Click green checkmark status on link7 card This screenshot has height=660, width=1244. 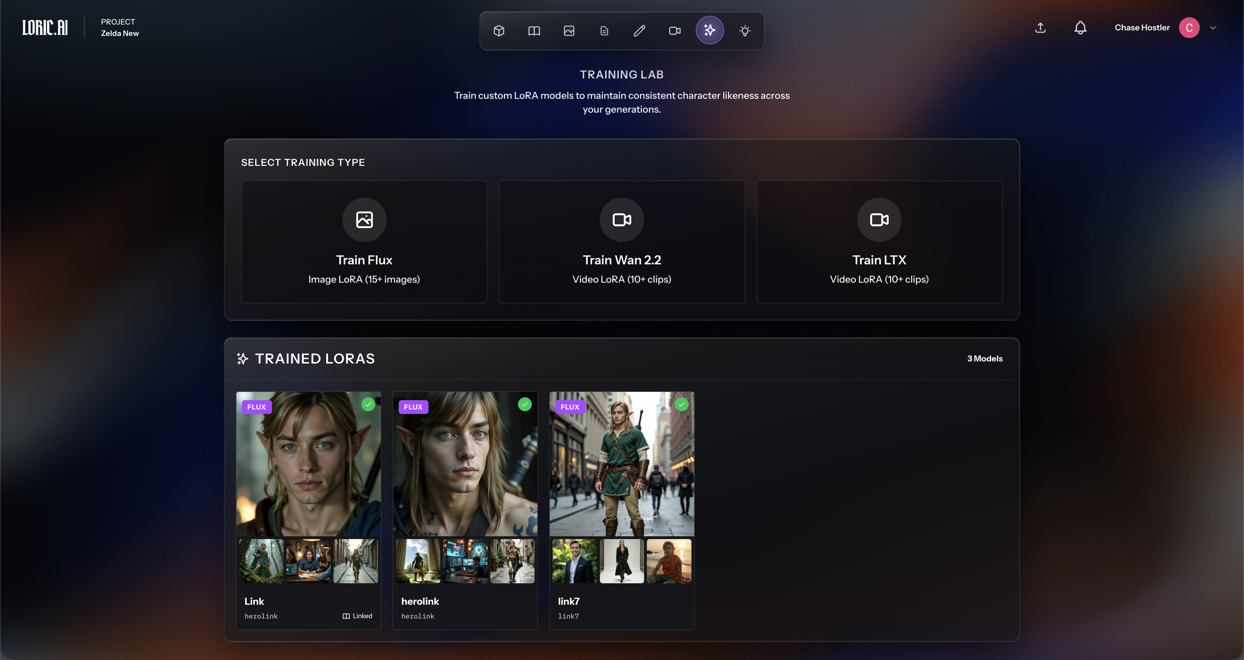click(681, 404)
